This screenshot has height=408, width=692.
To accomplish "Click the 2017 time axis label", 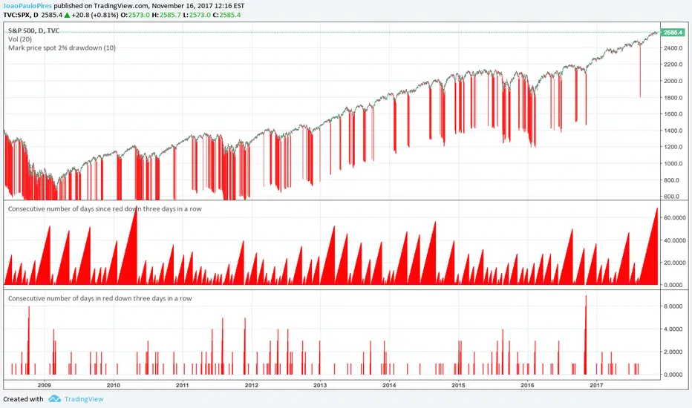I will (x=597, y=385).
